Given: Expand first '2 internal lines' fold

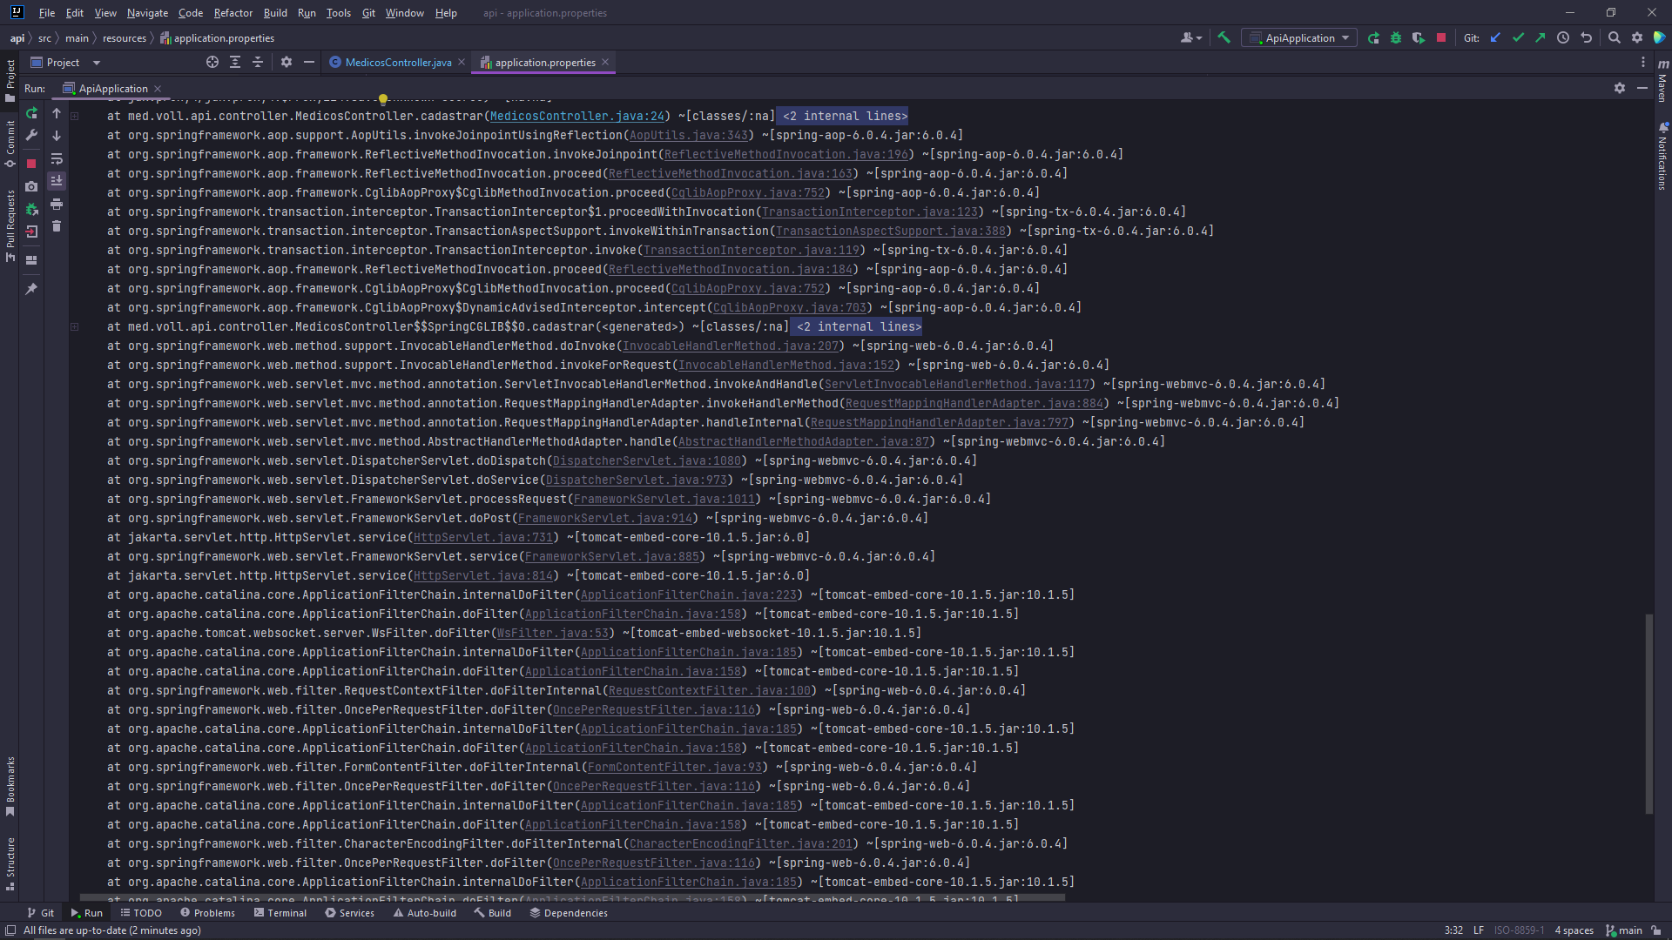Looking at the screenshot, I should click(x=844, y=116).
